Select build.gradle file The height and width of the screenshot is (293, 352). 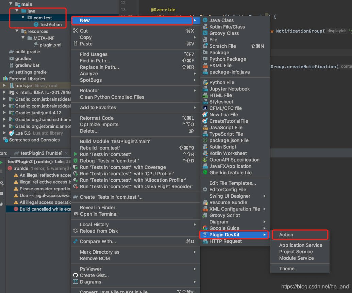tap(28, 52)
